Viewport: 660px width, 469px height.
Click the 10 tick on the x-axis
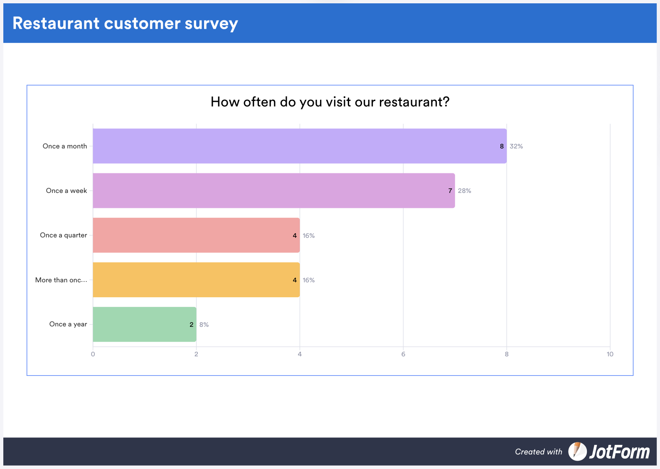click(610, 354)
